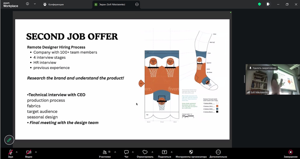Open the Дополнительно more options menu
The height and width of the screenshot is (159, 300).
point(218,152)
